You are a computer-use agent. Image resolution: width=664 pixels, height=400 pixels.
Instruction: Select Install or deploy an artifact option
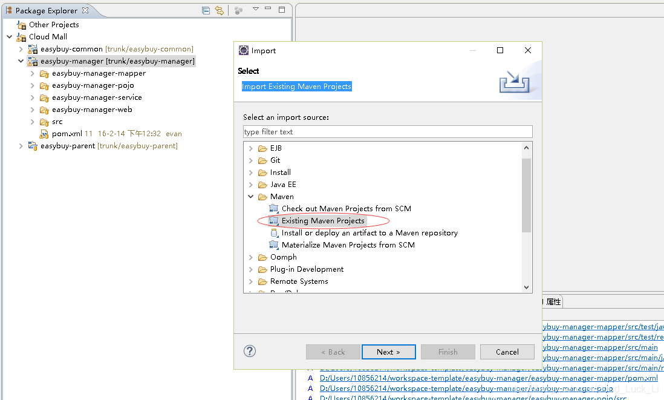369,232
